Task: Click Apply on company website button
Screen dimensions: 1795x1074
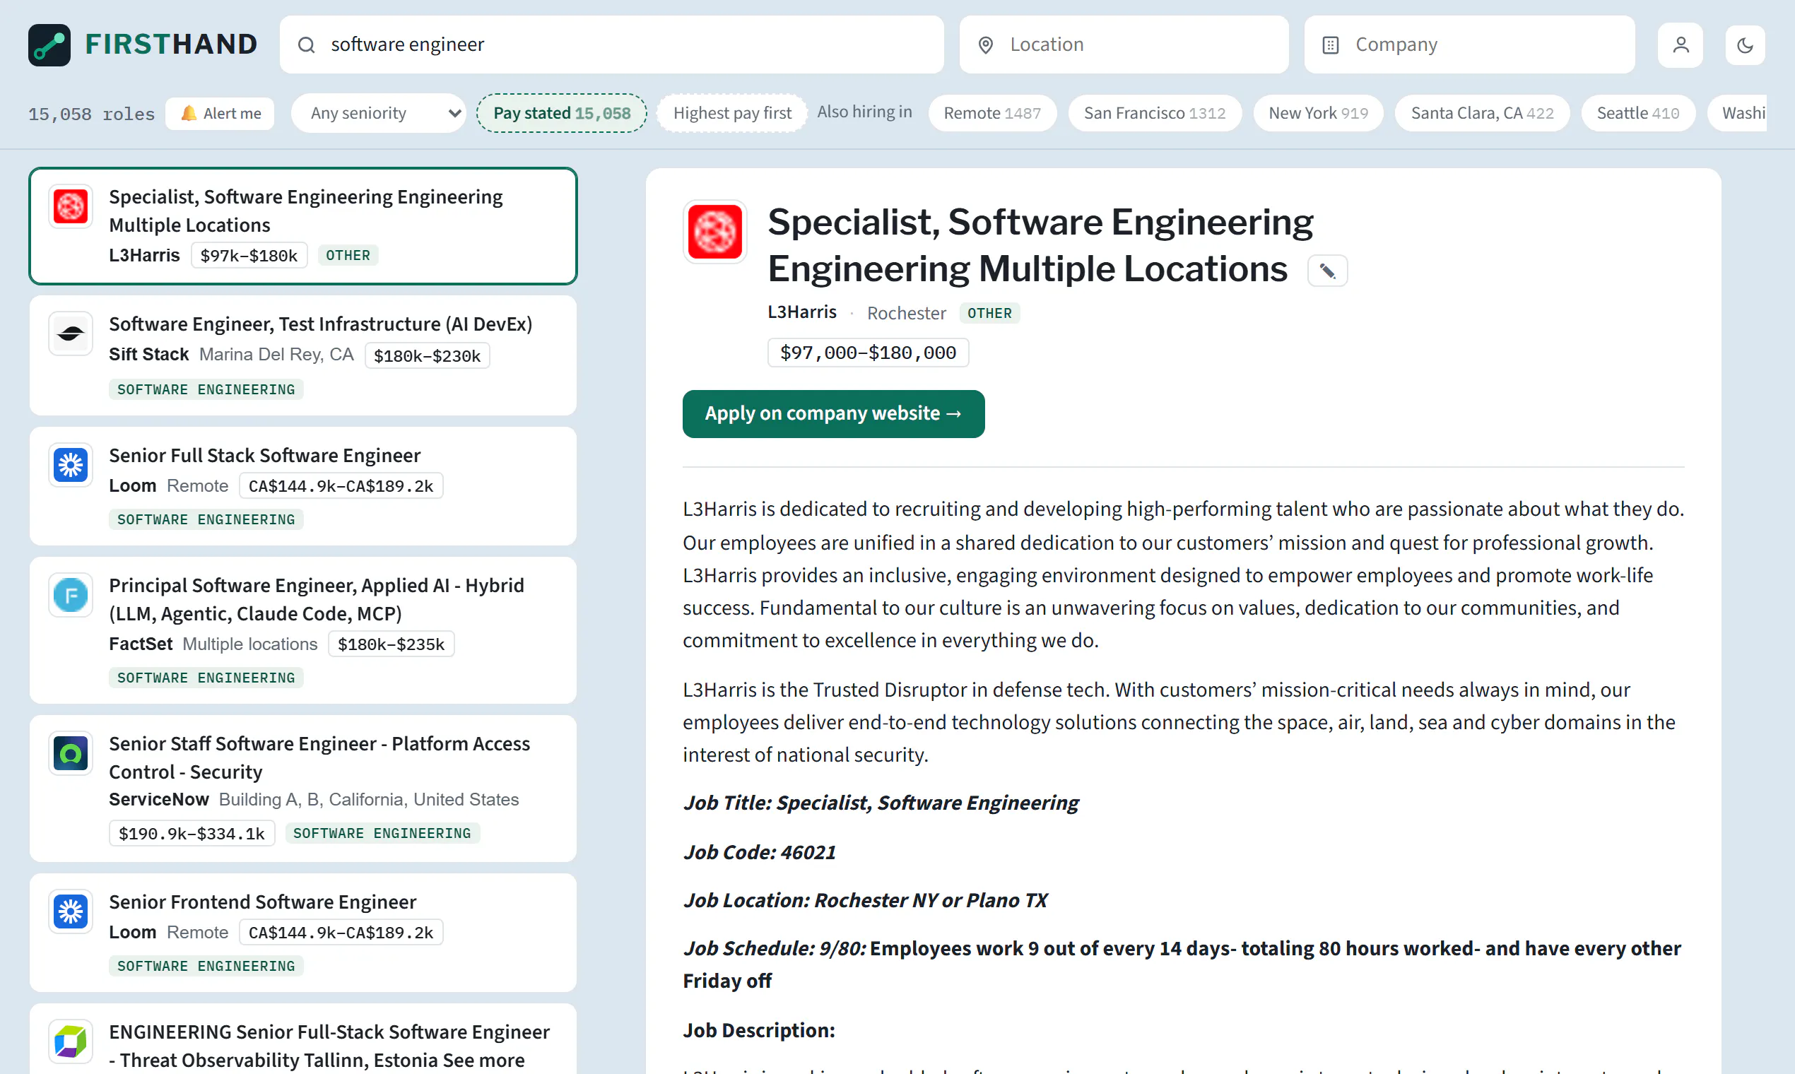Action: 833,413
